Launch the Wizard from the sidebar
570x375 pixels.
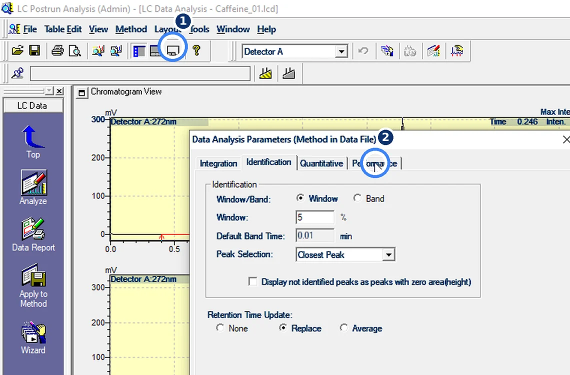tap(33, 338)
